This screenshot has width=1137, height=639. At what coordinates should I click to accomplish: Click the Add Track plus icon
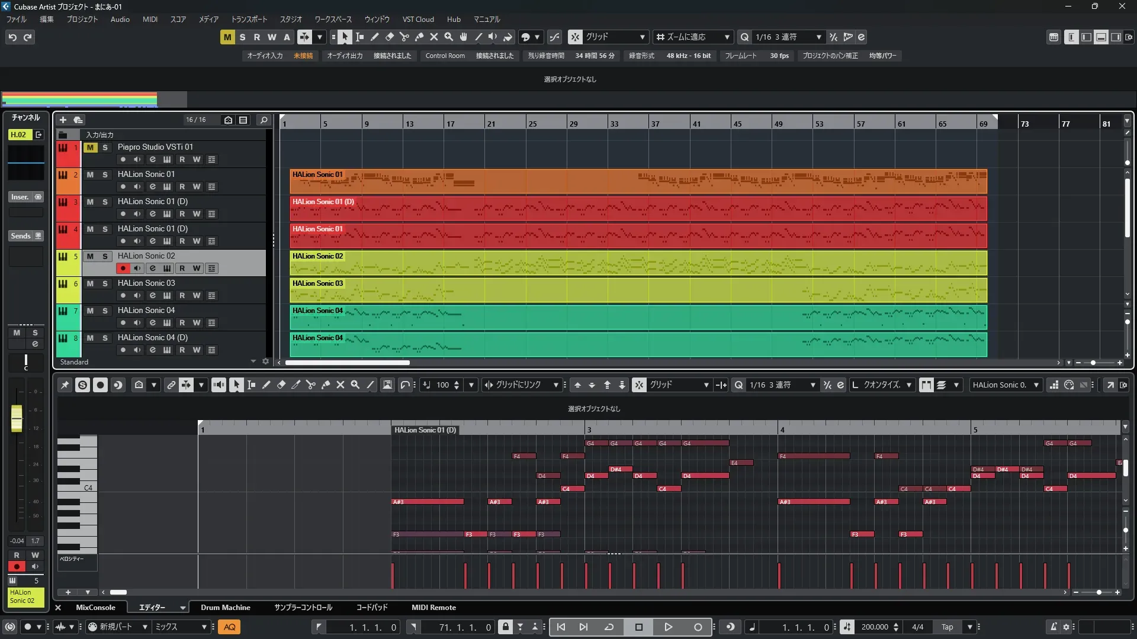63,120
